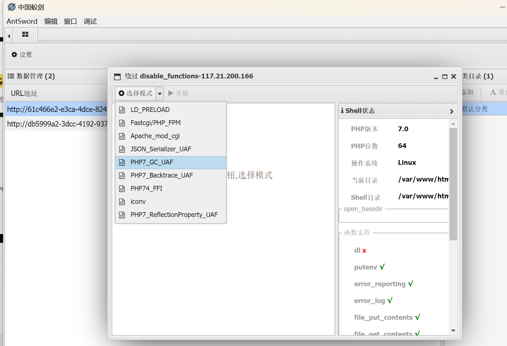Viewport: 507px width, 346px height.
Task: Click the info icon beside Shell状态
Action: [x=342, y=110]
